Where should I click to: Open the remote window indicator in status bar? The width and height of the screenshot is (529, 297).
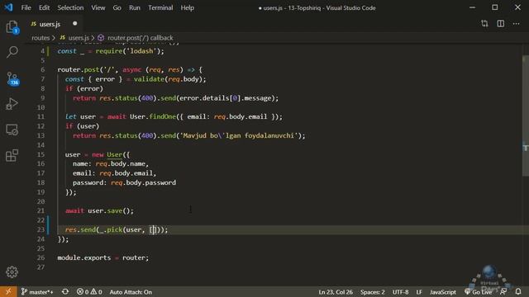point(8,292)
